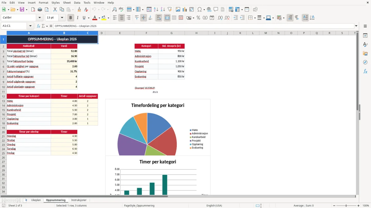
Task: Apply yellow background color swatch
Action: [104, 18]
